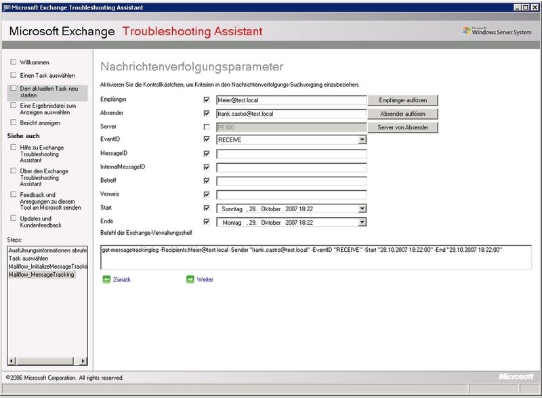This screenshot has width=542, height=398.
Task: Click the Server von Absender button
Action: tap(402, 127)
